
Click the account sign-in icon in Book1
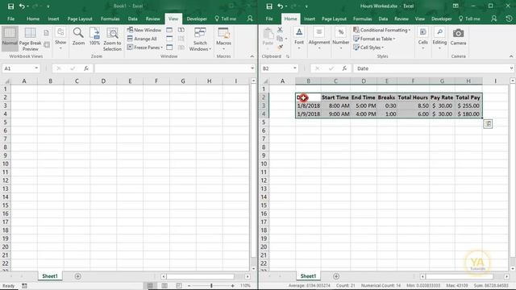[x=250, y=19]
